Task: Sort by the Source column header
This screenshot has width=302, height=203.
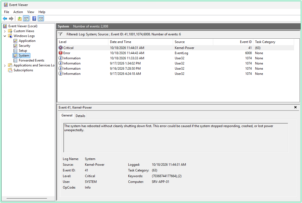Action: [x=193, y=42]
